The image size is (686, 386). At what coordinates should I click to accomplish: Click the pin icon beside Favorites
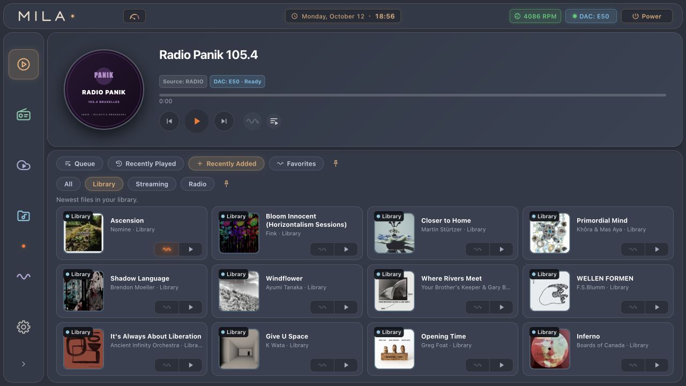336,164
